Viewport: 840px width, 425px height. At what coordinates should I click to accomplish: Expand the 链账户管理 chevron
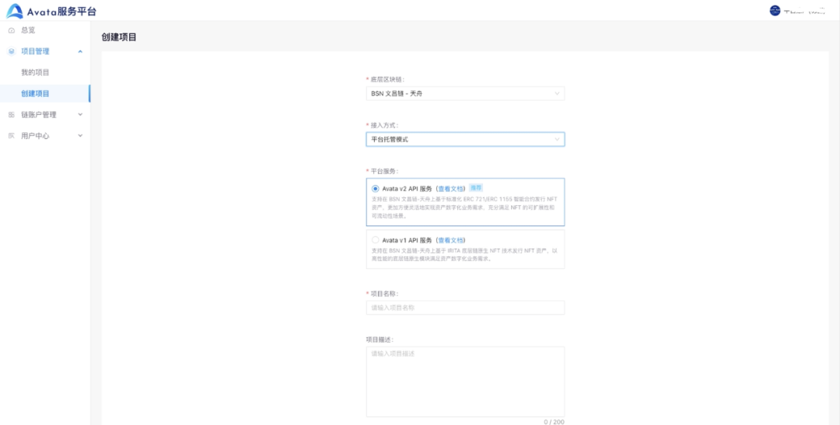(x=80, y=114)
